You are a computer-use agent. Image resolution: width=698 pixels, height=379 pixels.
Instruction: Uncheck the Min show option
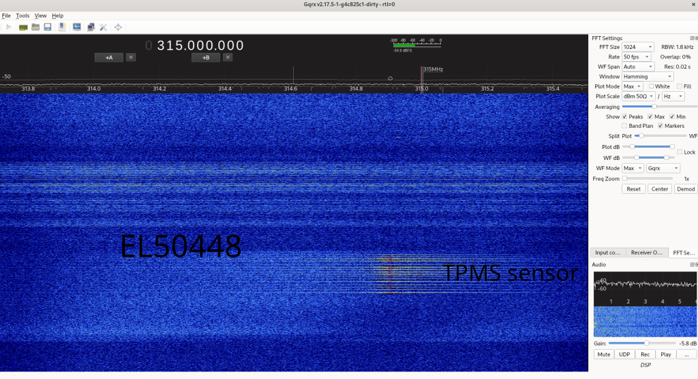[671, 116]
